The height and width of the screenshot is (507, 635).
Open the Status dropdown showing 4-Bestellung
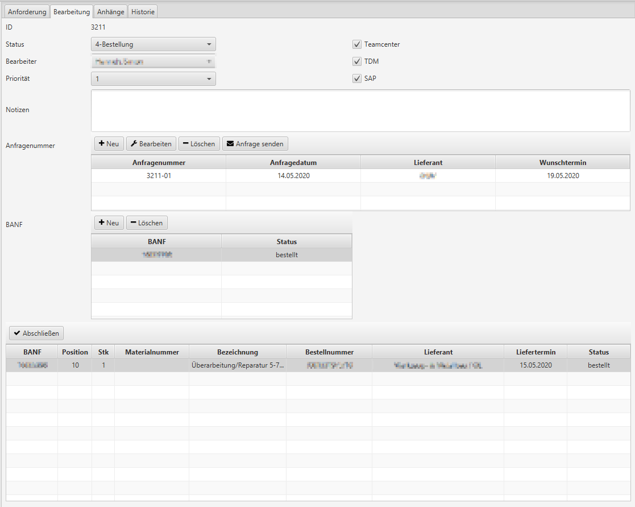coord(153,44)
